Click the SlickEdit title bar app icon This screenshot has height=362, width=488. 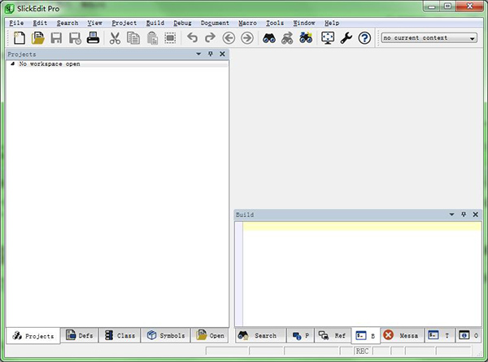tap(9, 8)
